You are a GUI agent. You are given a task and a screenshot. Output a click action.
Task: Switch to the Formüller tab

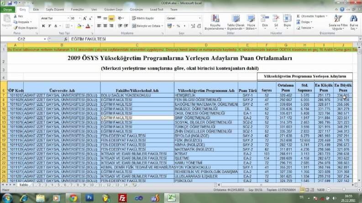click(77, 10)
